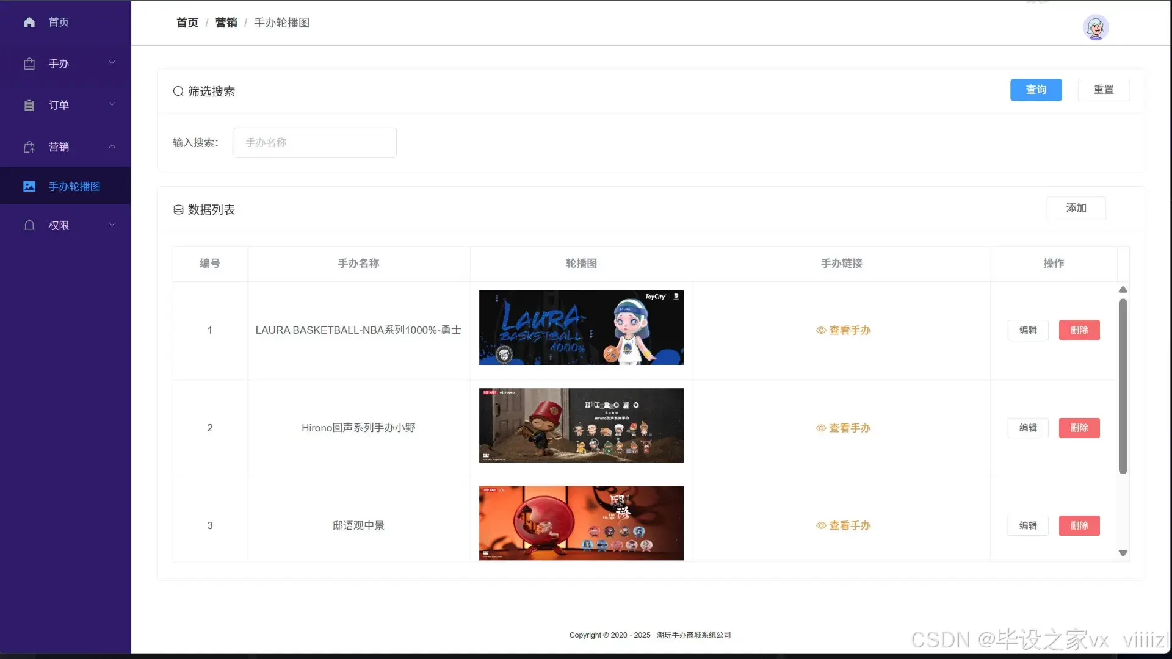Click the LAURA BASKETBALL banner thumbnail
Image resolution: width=1172 pixels, height=659 pixels.
(x=581, y=328)
